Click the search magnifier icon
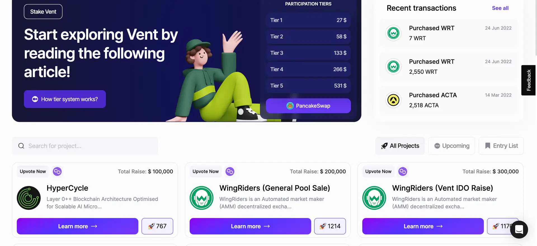Image resolution: width=537 pixels, height=246 pixels. [x=21, y=146]
